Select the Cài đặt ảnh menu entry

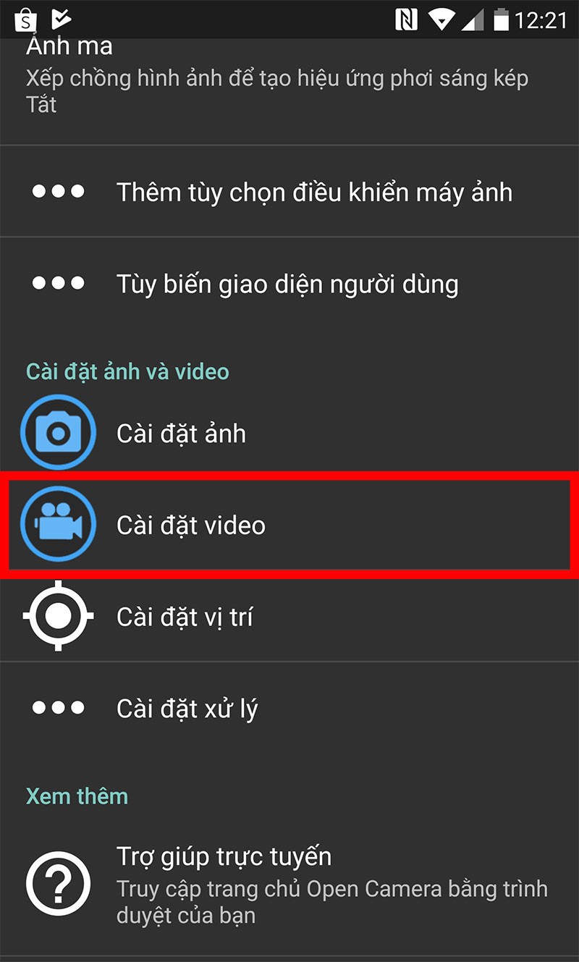tap(289, 434)
